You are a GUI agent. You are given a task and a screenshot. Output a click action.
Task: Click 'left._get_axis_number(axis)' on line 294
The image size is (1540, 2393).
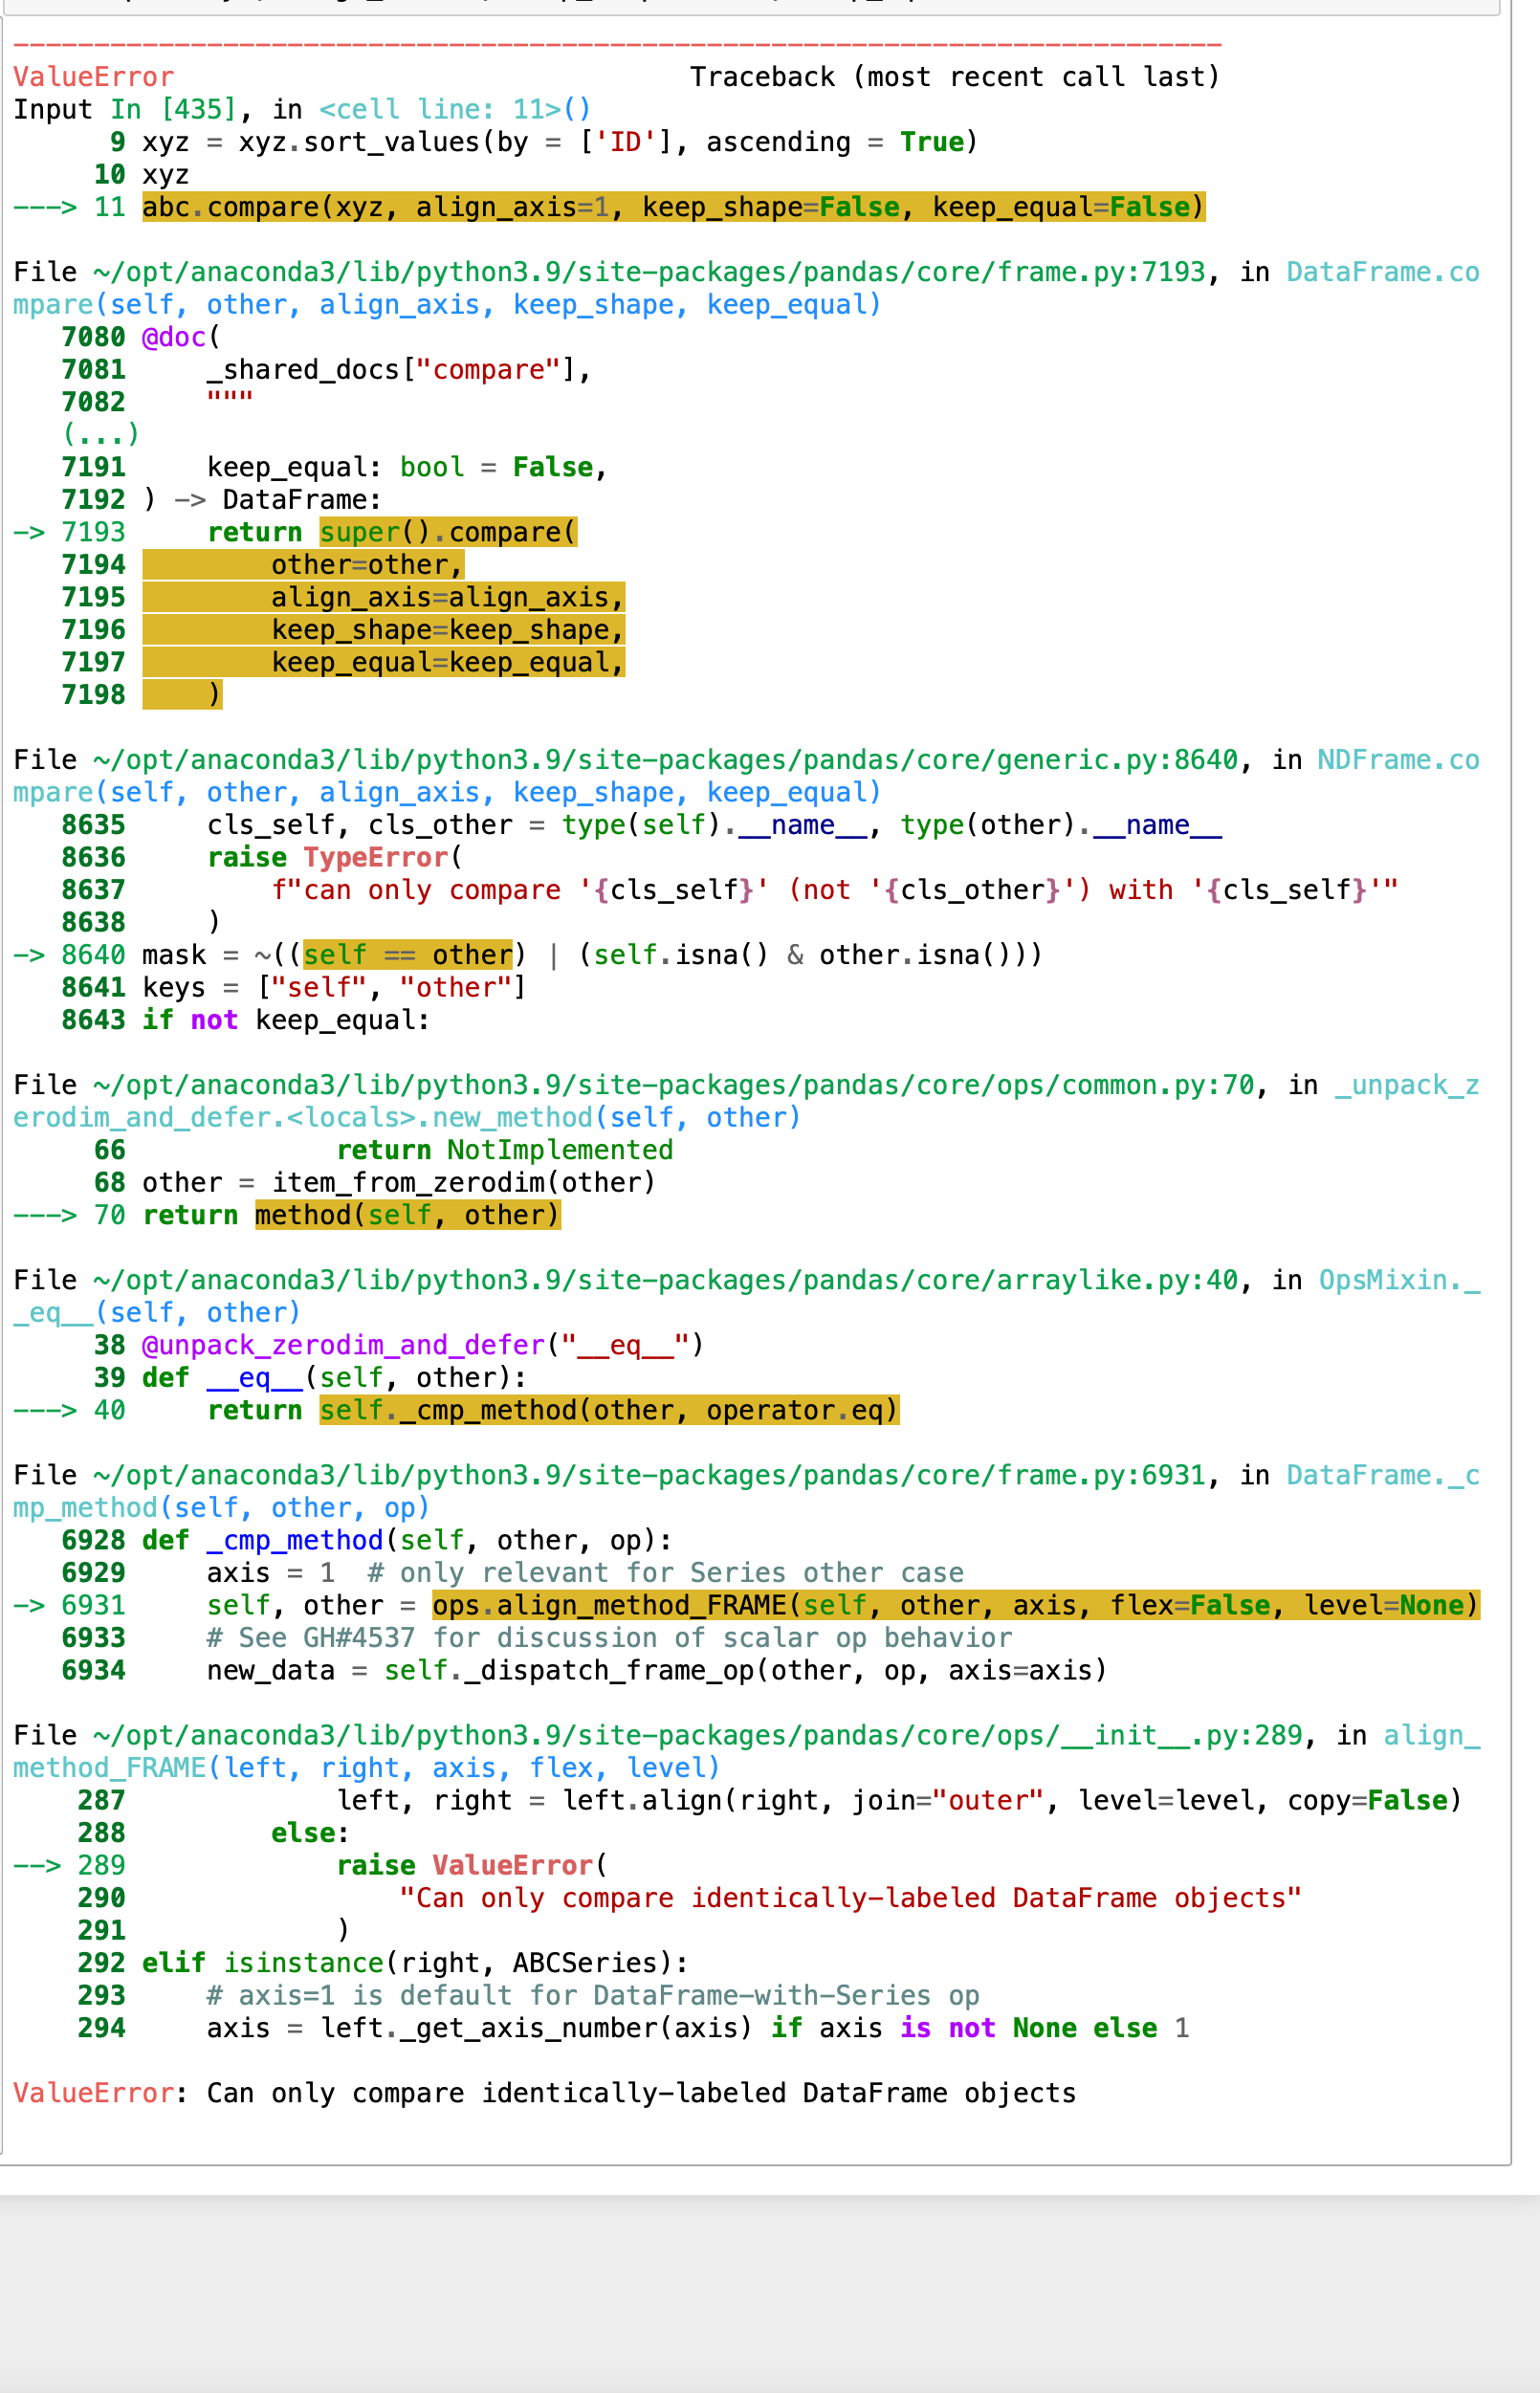pos(536,2028)
